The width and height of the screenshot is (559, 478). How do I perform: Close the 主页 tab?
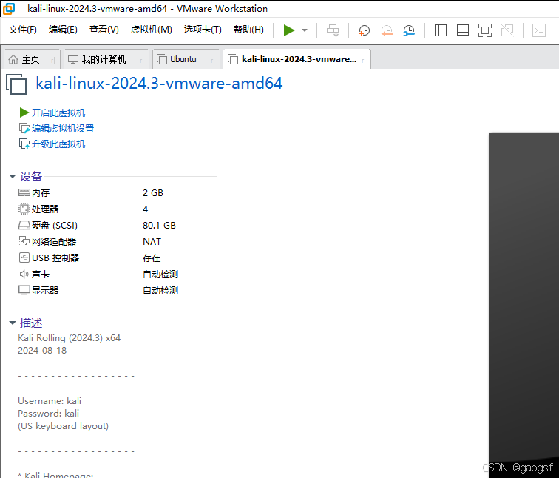53,60
